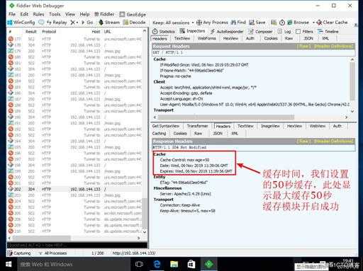Viewport: 363px width, 271px height.
Task: Click the WinConfig button
Action: pos(21,23)
